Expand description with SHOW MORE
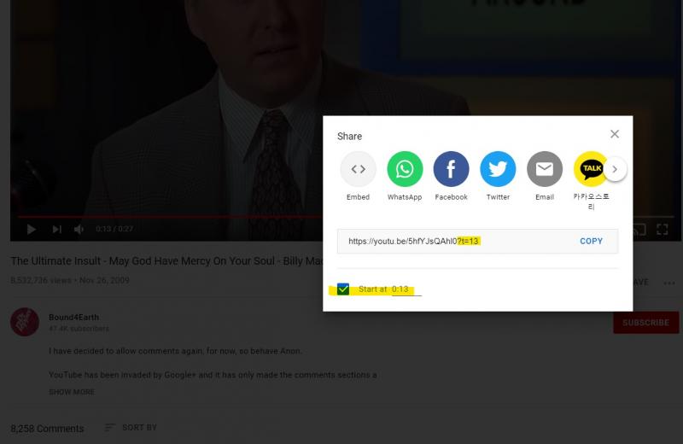Viewport: 683px width, 444px height. tap(72, 392)
